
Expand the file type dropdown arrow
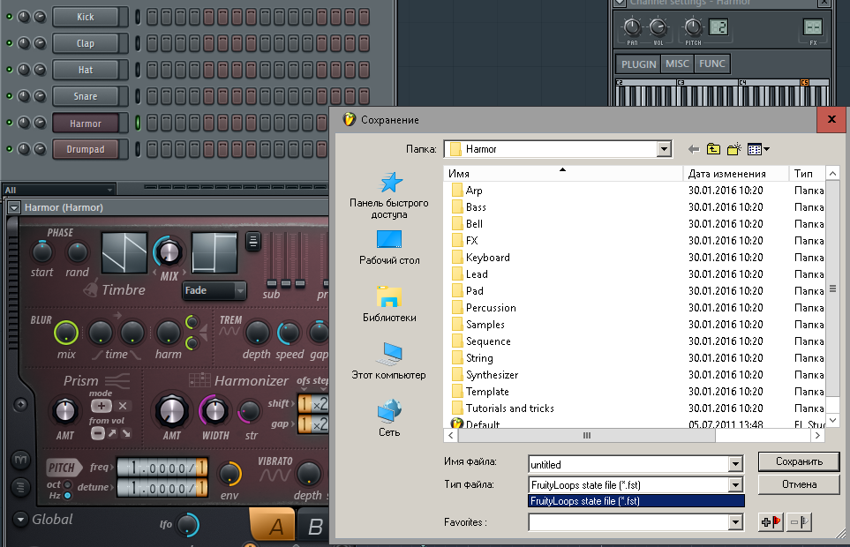(735, 484)
